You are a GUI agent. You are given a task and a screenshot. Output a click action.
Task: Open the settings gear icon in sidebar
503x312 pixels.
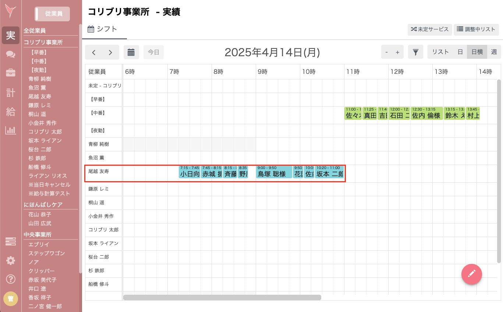point(10,261)
